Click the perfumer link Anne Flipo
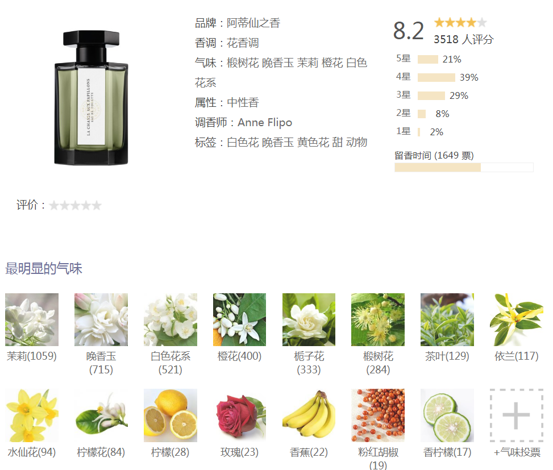This screenshot has height=470, width=553. coord(265,122)
